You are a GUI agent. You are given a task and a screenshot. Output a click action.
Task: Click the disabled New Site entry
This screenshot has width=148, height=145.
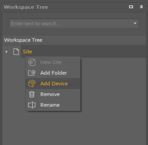(53, 62)
